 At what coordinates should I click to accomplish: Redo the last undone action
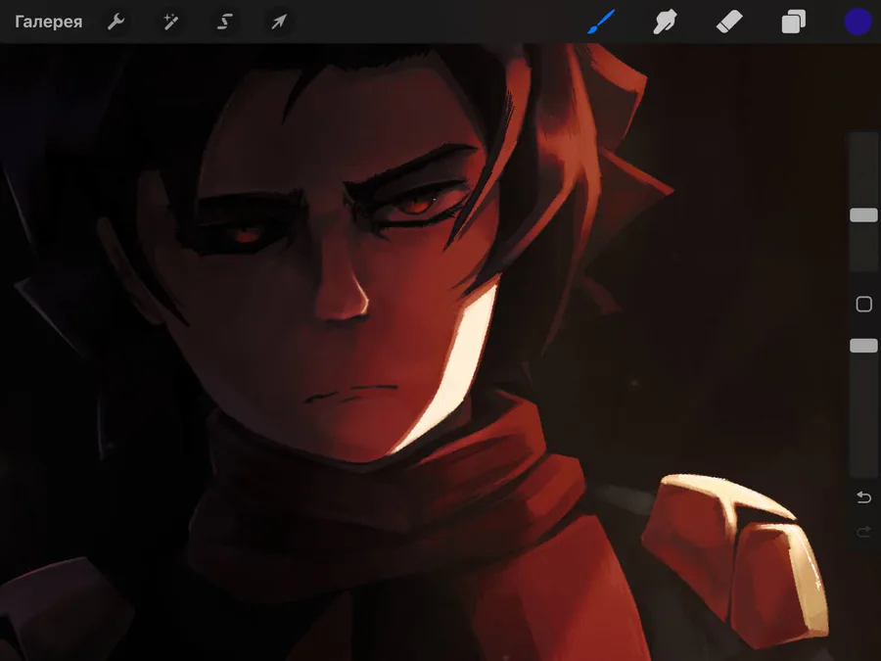point(863,531)
